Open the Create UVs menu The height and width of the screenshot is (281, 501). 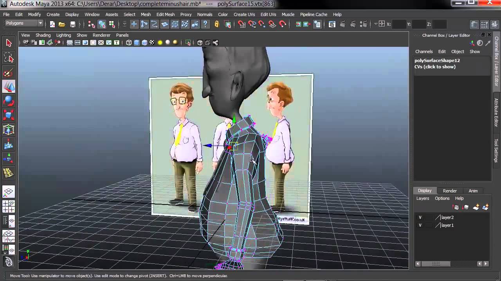coord(244,14)
